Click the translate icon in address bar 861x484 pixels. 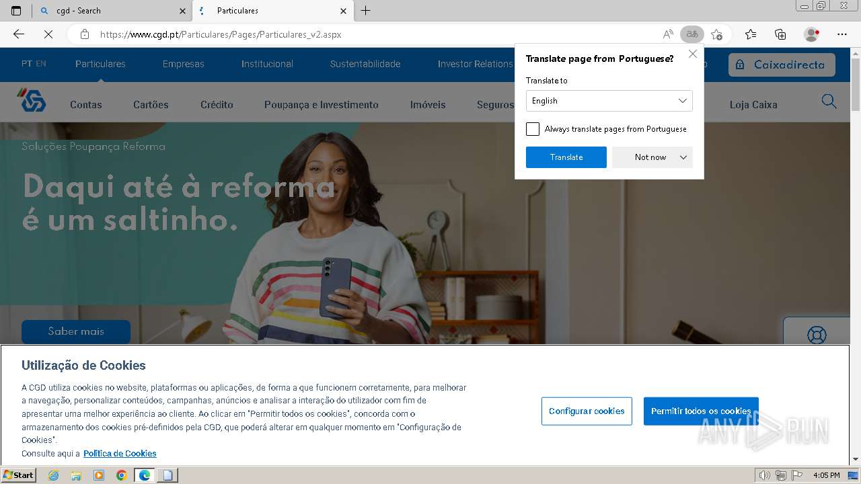pos(691,34)
